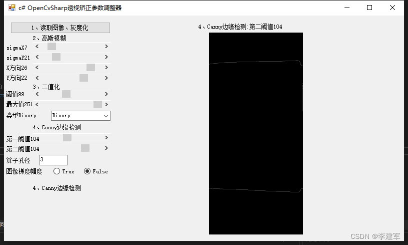Click the sigmaY21 slider thumb
Viewport: 408px width, 245px height.
(56, 57)
